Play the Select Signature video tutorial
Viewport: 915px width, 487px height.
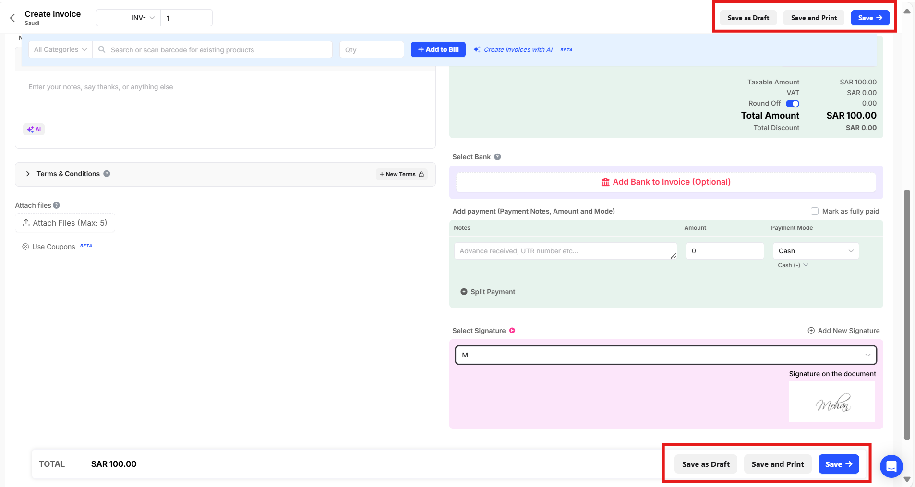coord(512,331)
